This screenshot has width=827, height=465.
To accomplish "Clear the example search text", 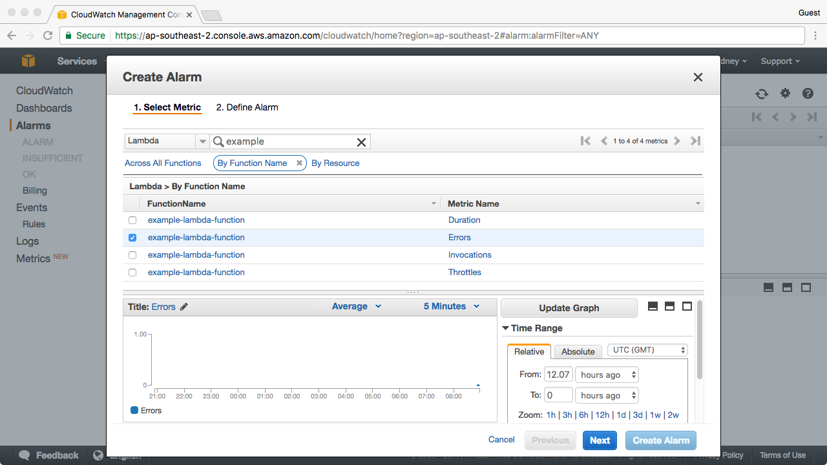I will click(362, 142).
